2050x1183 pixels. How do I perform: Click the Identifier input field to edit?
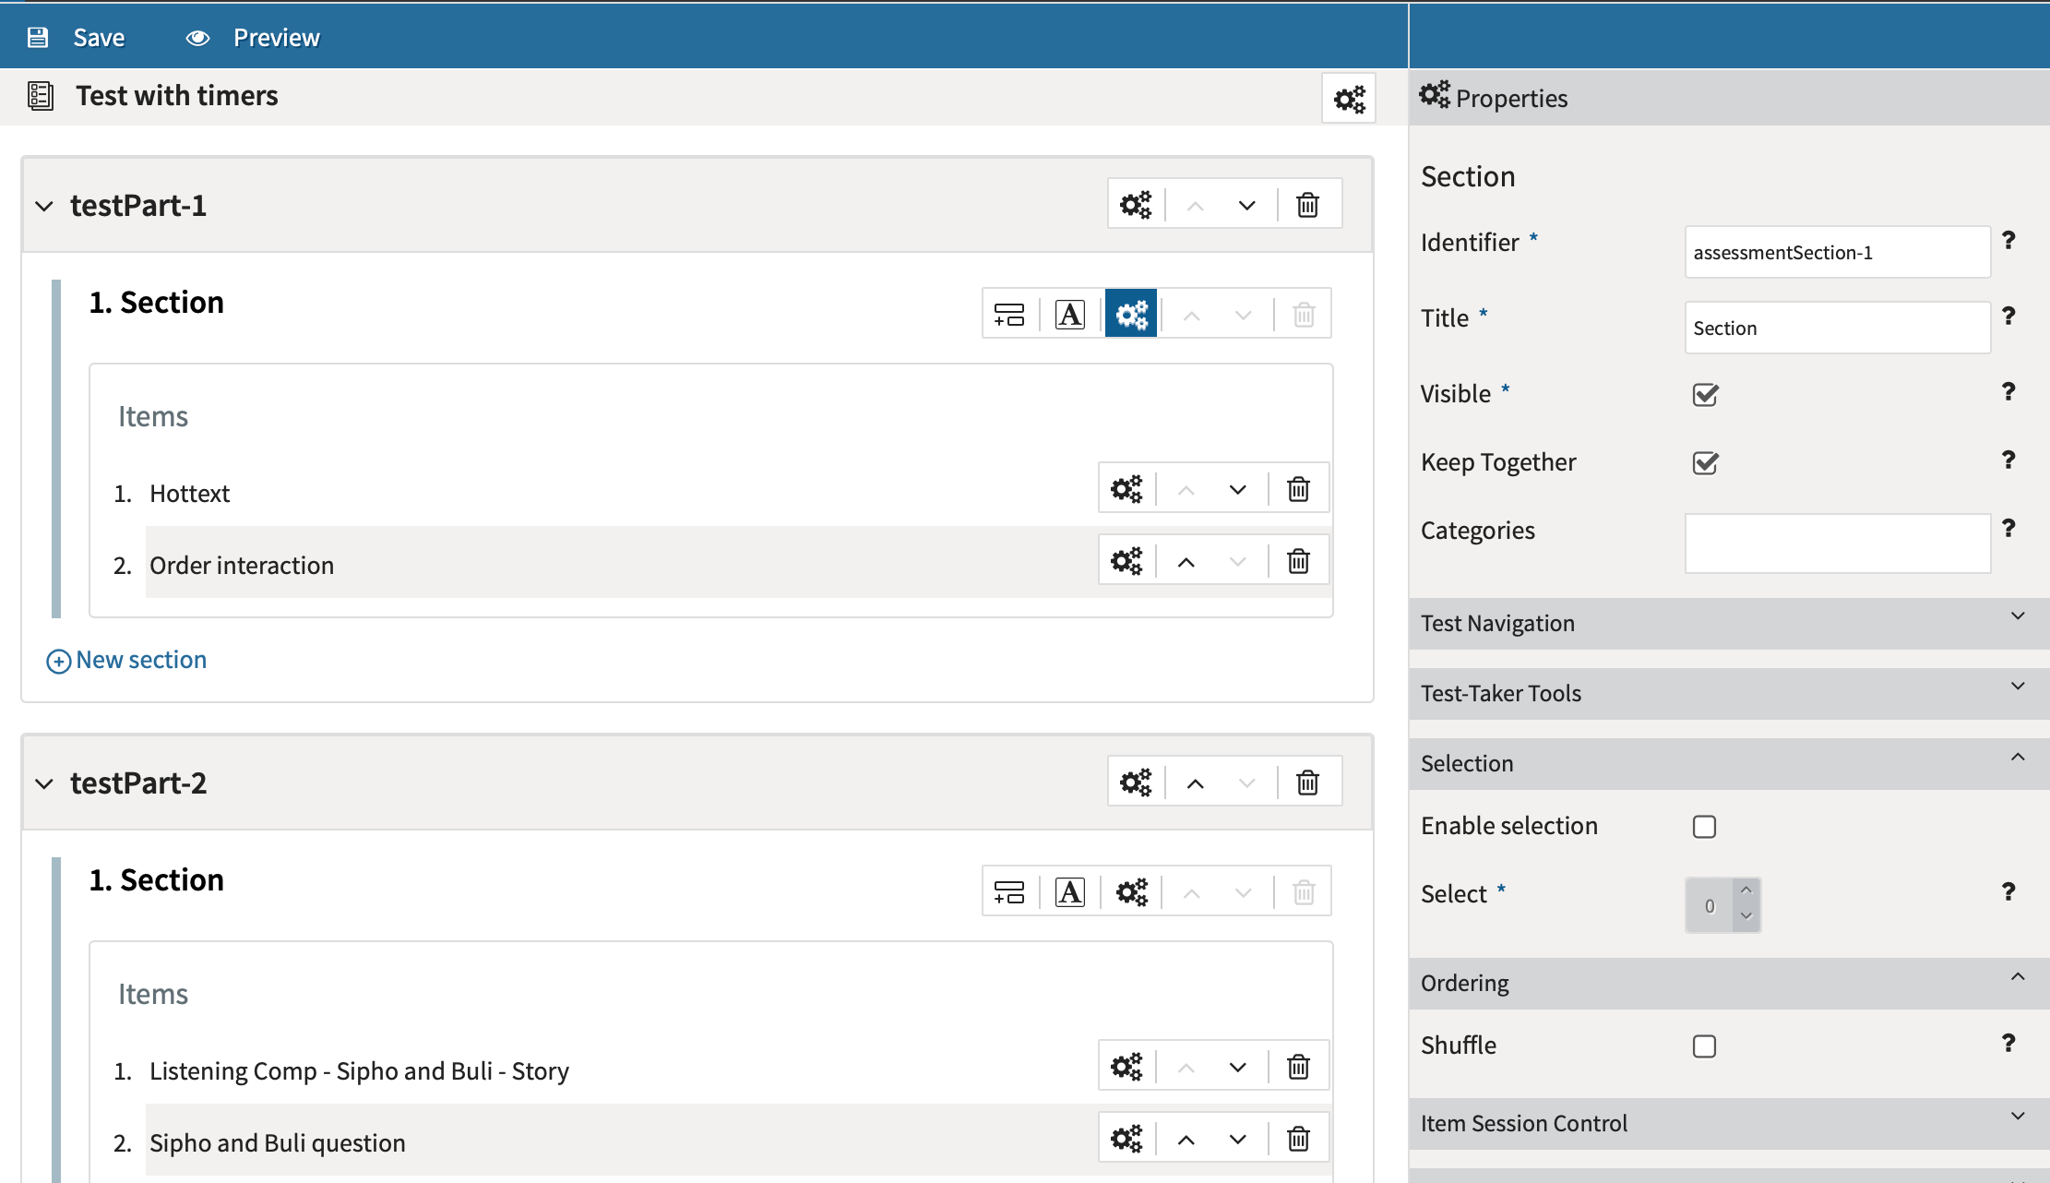[x=1838, y=252]
